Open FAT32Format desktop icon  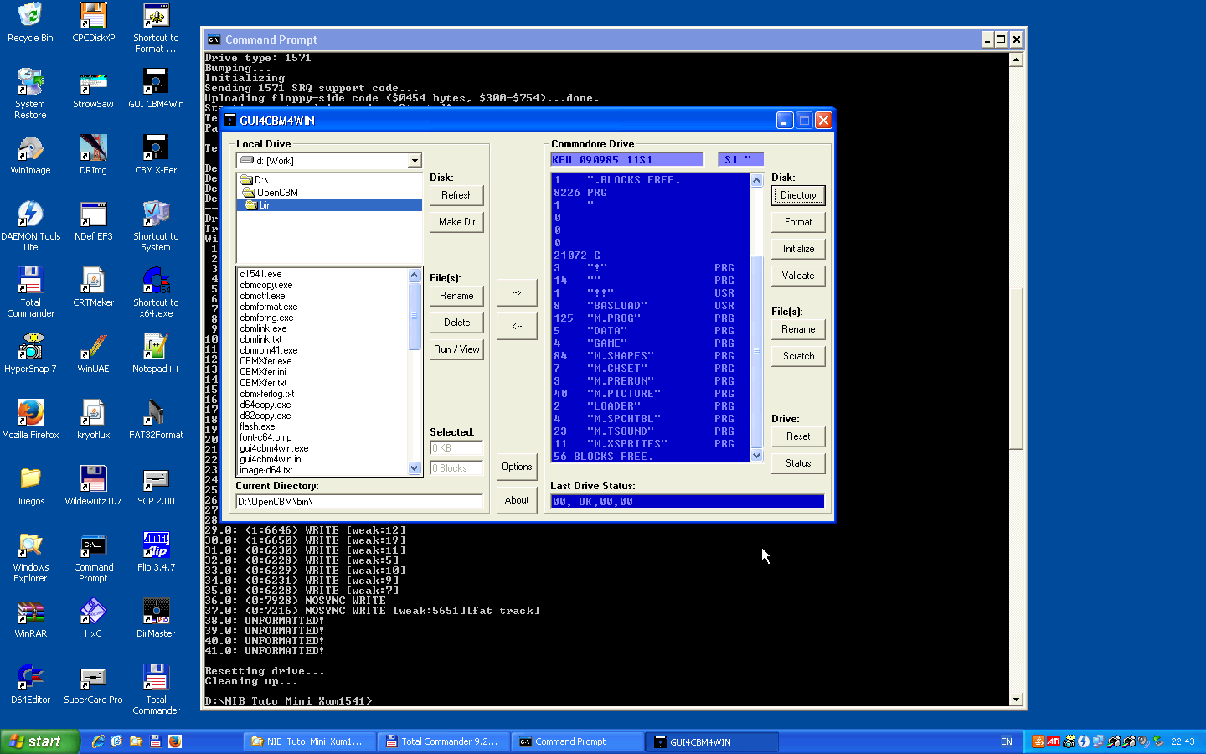click(x=156, y=420)
